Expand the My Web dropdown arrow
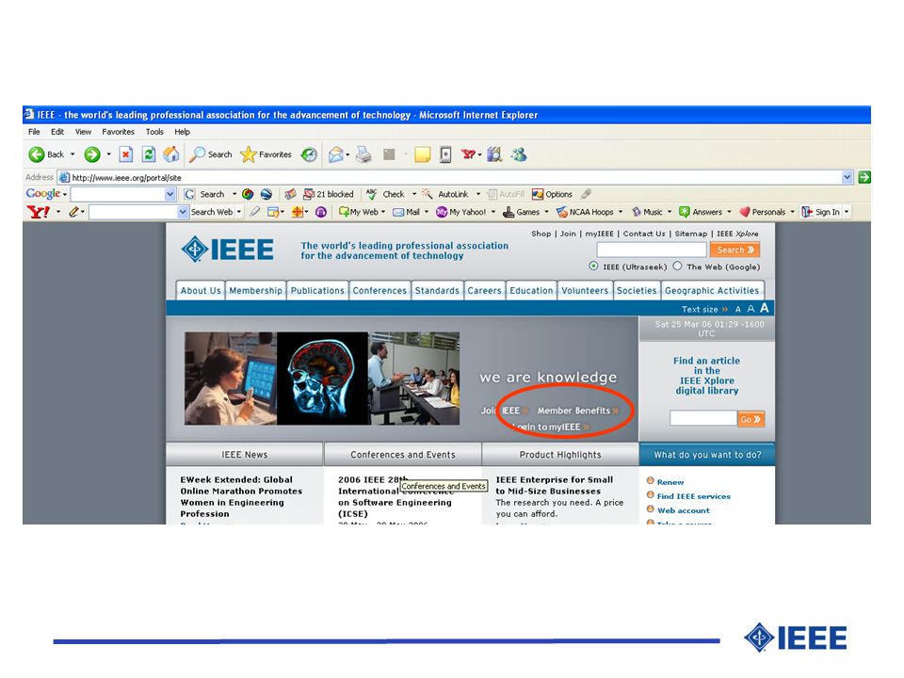 [x=383, y=212]
